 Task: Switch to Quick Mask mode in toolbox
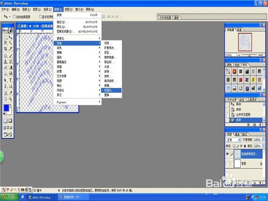coord(10,121)
